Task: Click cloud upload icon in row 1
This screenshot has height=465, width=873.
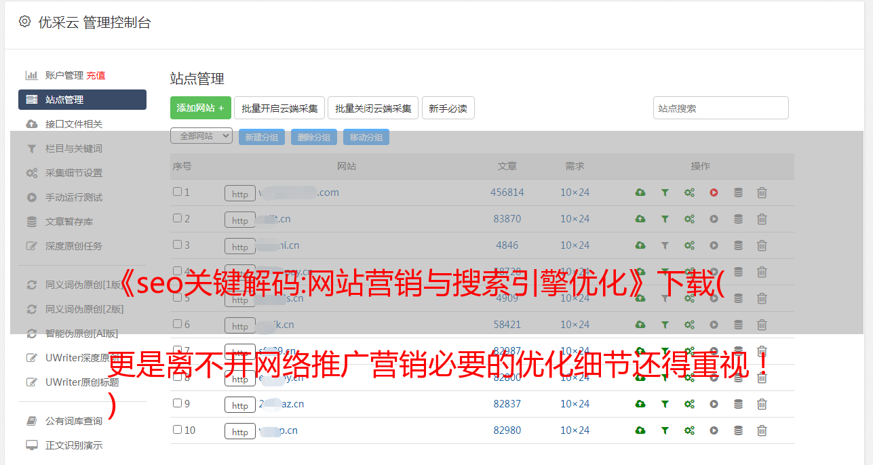Action: (640, 193)
